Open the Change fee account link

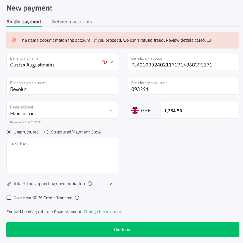coord(102,212)
